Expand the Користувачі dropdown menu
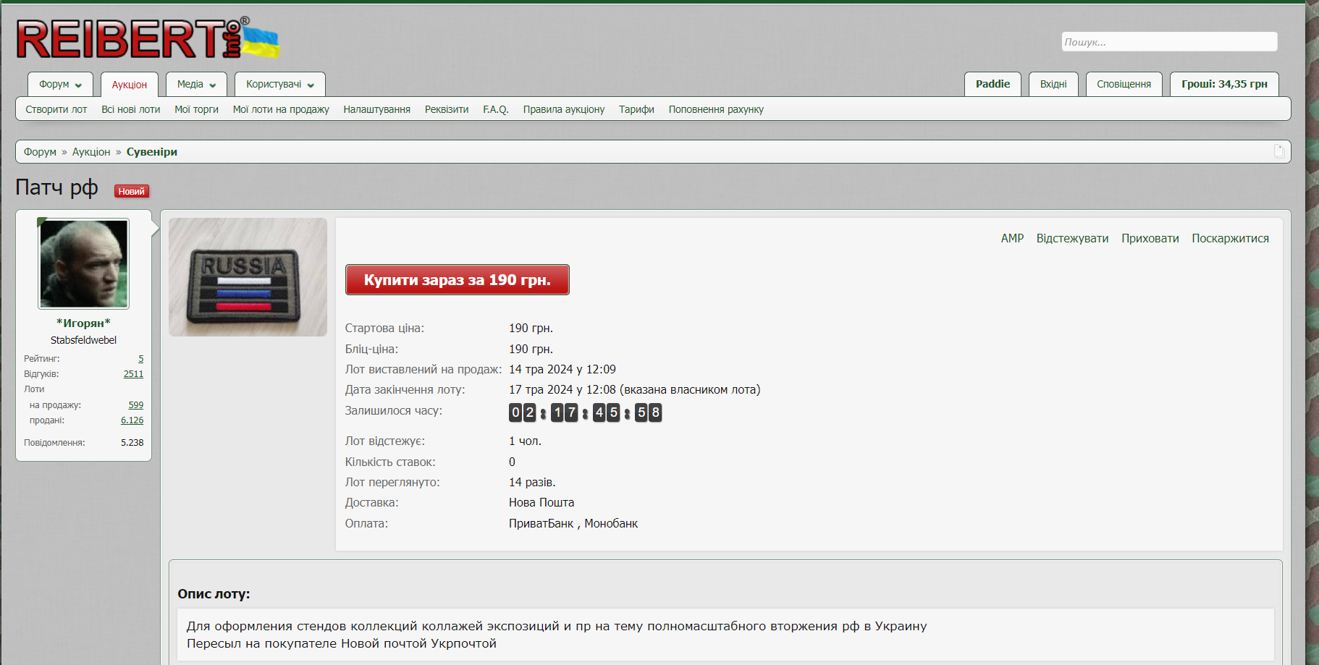The height and width of the screenshot is (665, 1319). click(279, 85)
